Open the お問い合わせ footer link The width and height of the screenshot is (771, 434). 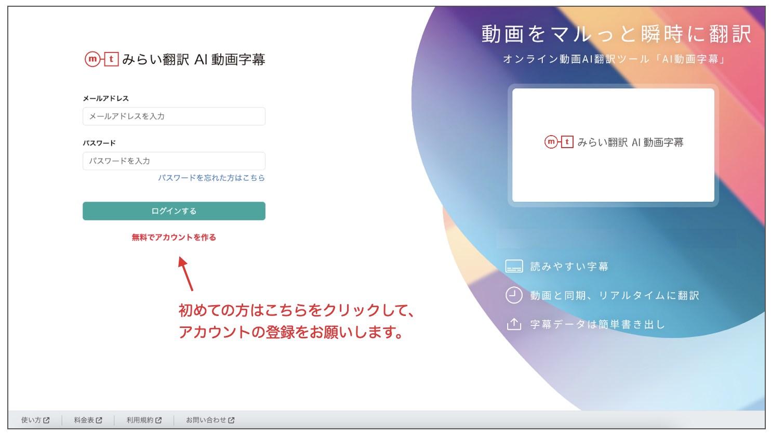point(210,420)
